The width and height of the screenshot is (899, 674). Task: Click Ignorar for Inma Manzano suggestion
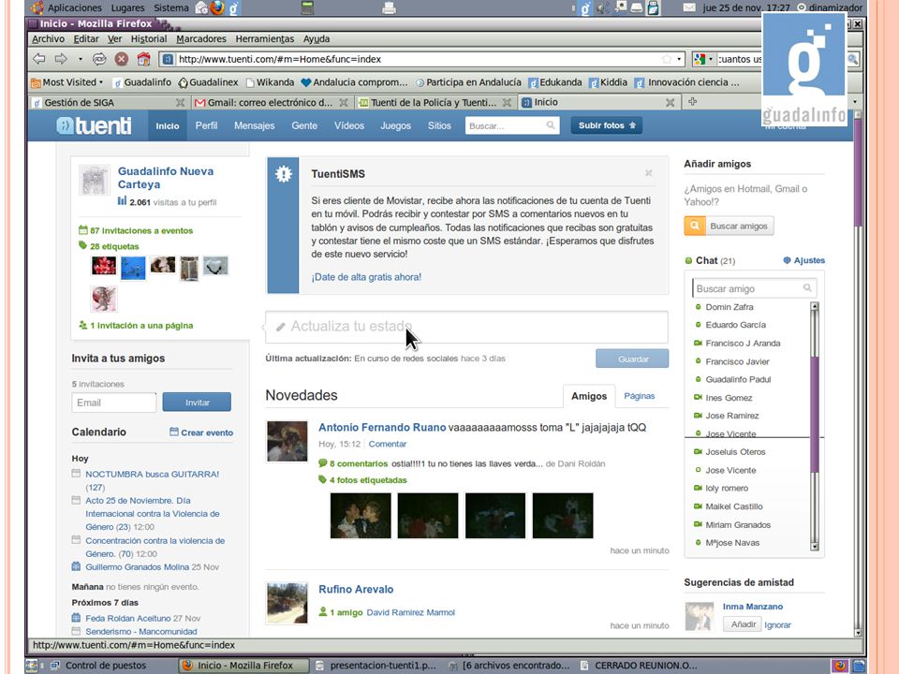coord(777,624)
